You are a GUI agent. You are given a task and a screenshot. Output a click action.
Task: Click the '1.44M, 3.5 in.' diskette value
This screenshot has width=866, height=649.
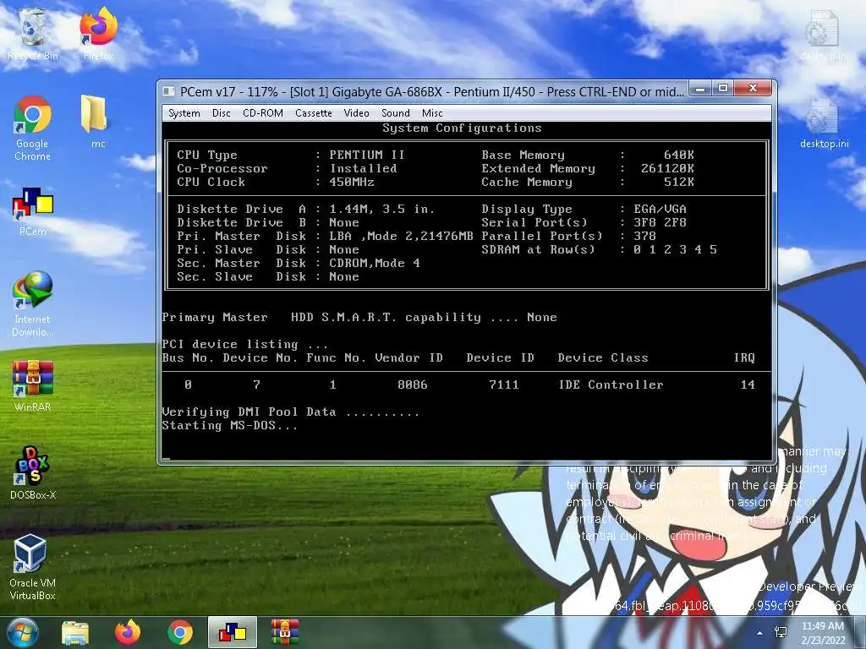click(x=382, y=210)
